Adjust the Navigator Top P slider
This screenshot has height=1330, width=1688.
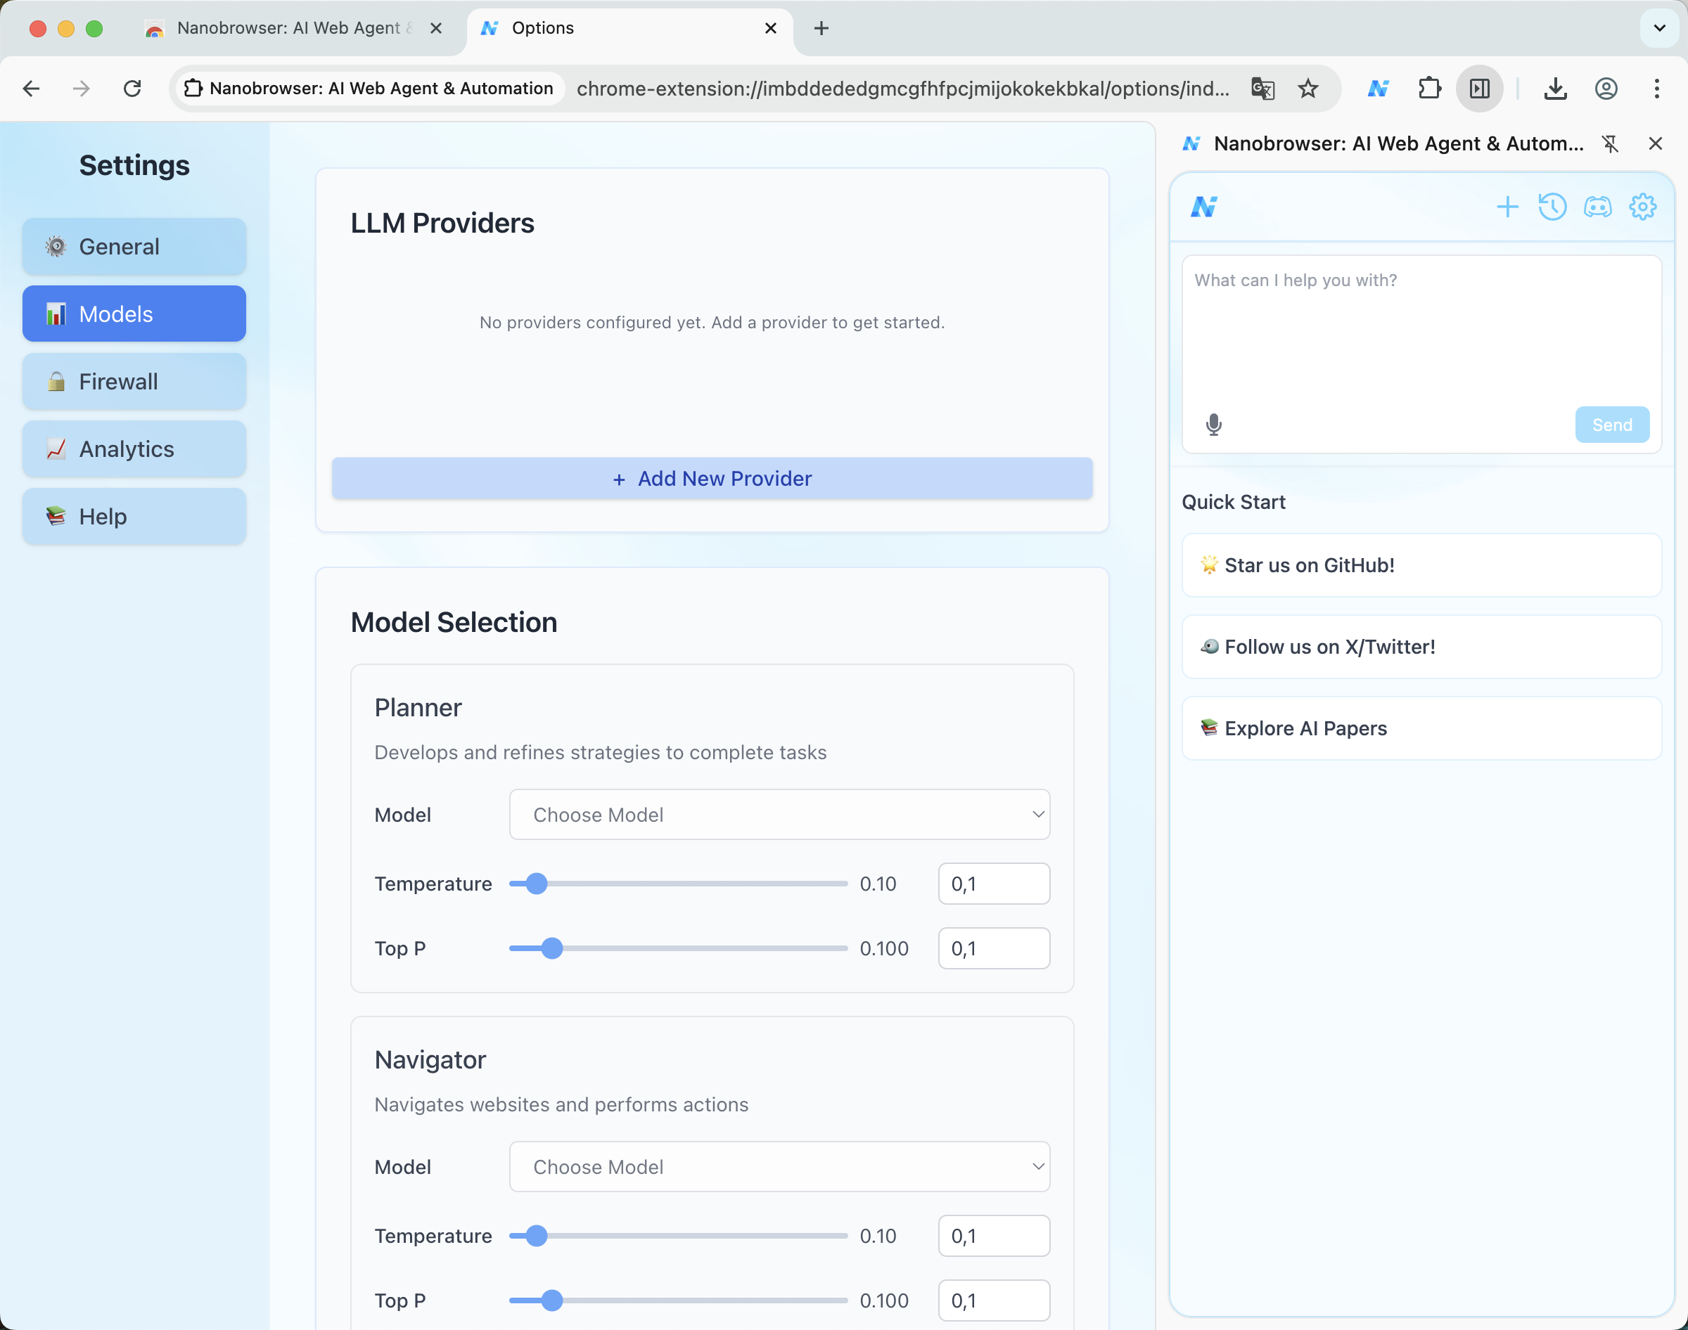click(x=678, y=1300)
